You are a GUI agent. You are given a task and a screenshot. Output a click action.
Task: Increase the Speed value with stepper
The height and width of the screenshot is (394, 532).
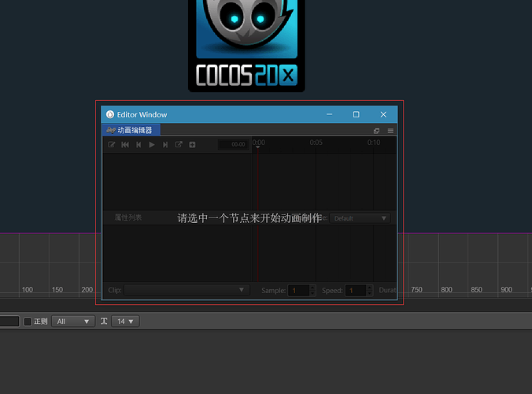point(370,288)
